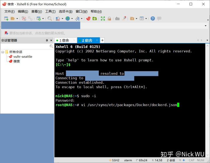This screenshot has width=210, height=163.
Task: Open the dropdown beside Font icon
Action: pyautogui.click(x=82, y=19)
